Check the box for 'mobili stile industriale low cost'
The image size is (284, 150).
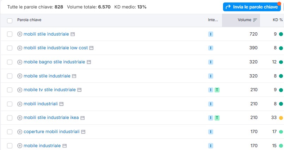click(10, 48)
